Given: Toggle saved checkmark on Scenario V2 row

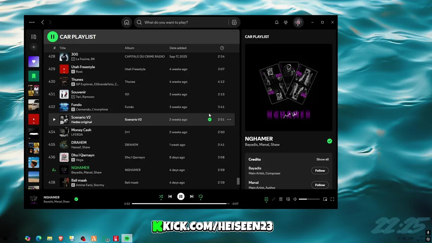Looking at the screenshot, I should (x=210, y=119).
